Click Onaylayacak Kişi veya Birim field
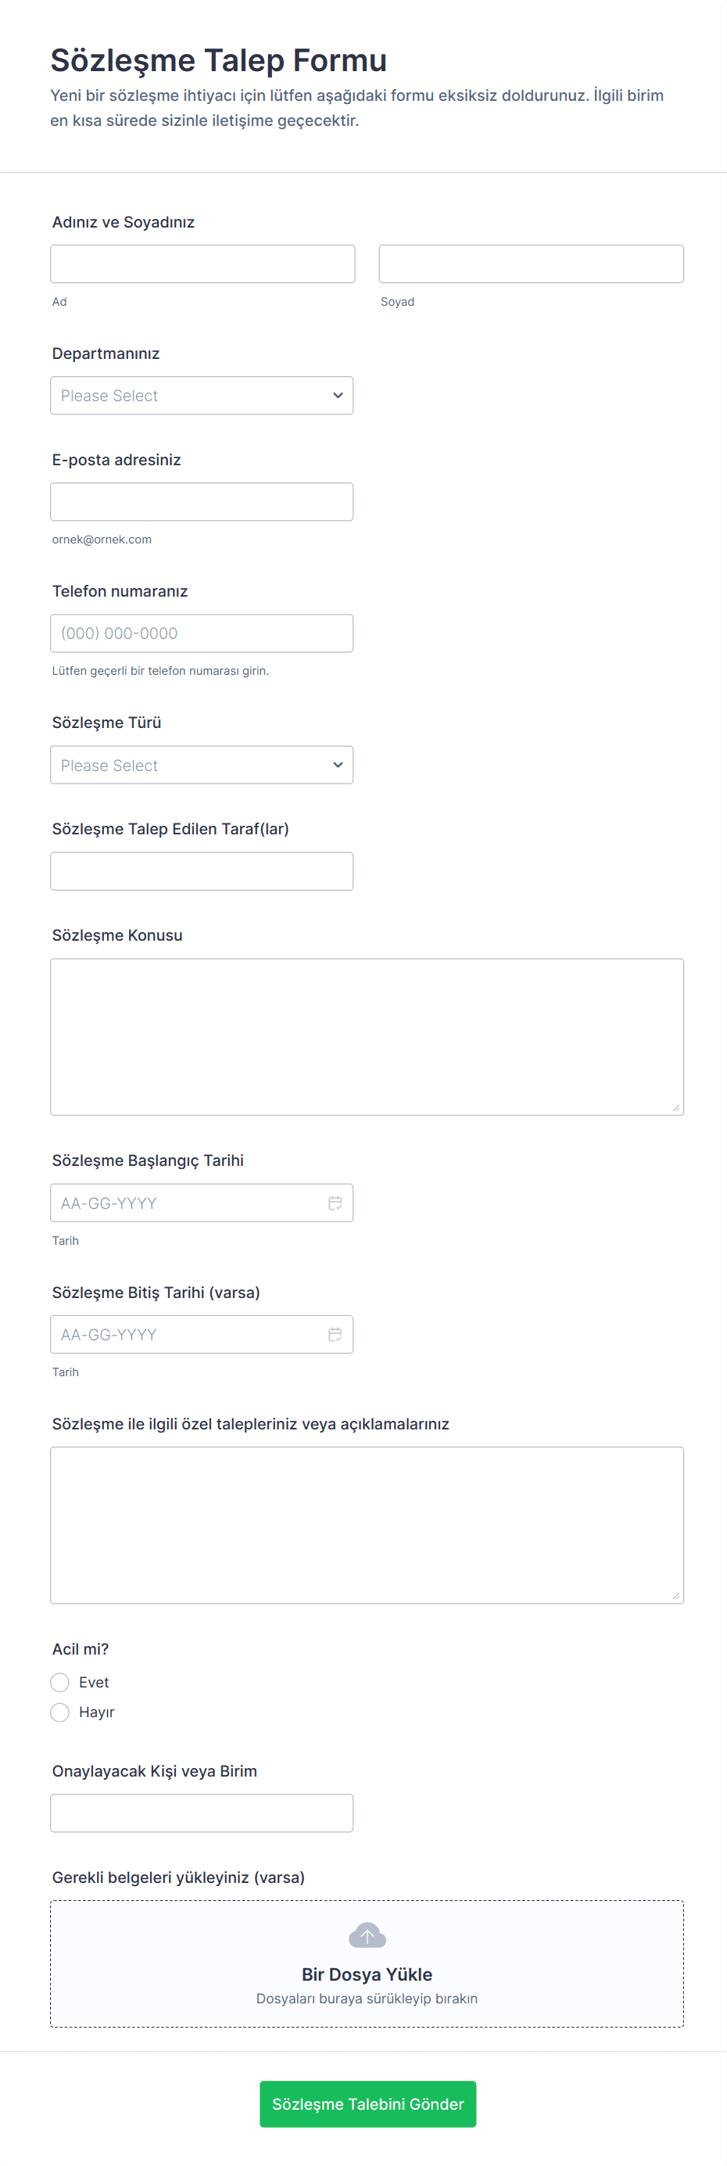This screenshot has height=2166, width=727. pos(202,1813)
